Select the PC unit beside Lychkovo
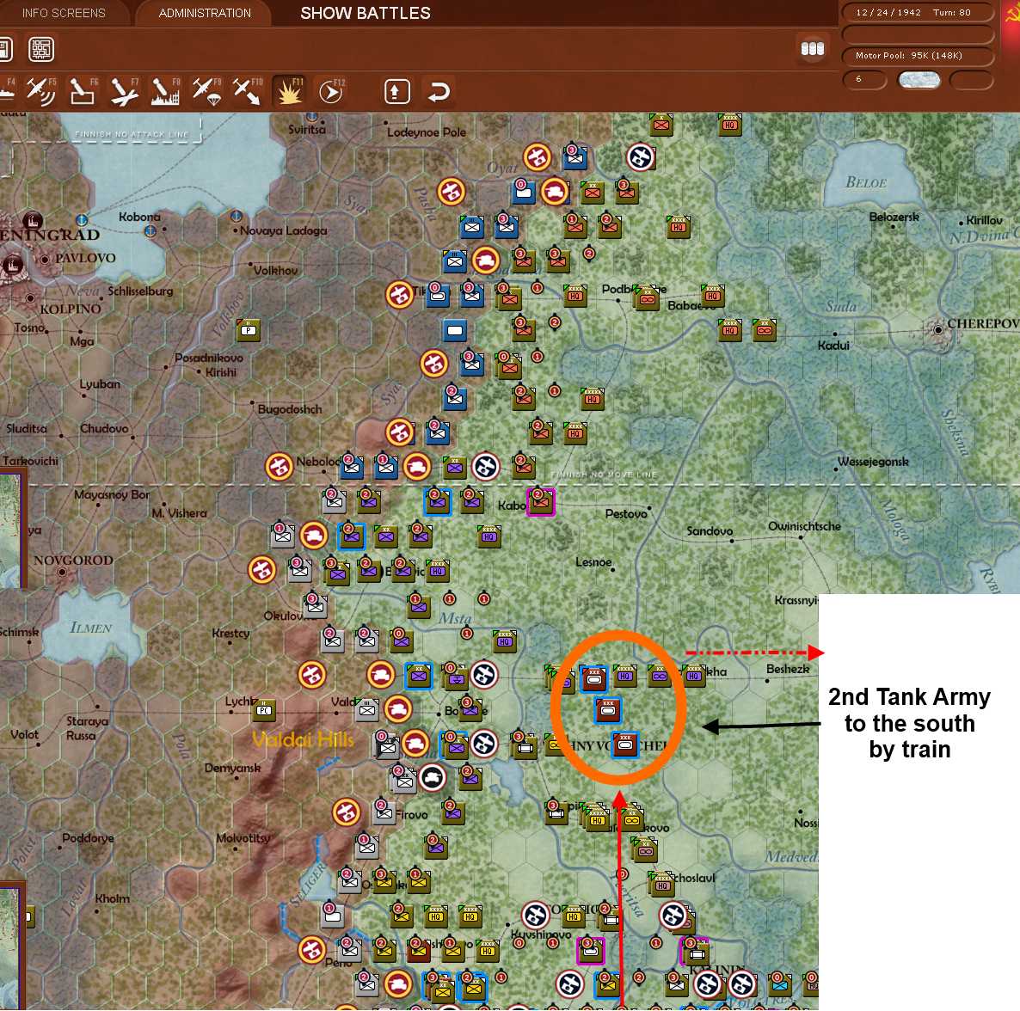1020x1011 pixels. pyautogui.click(x=263, y=710)
